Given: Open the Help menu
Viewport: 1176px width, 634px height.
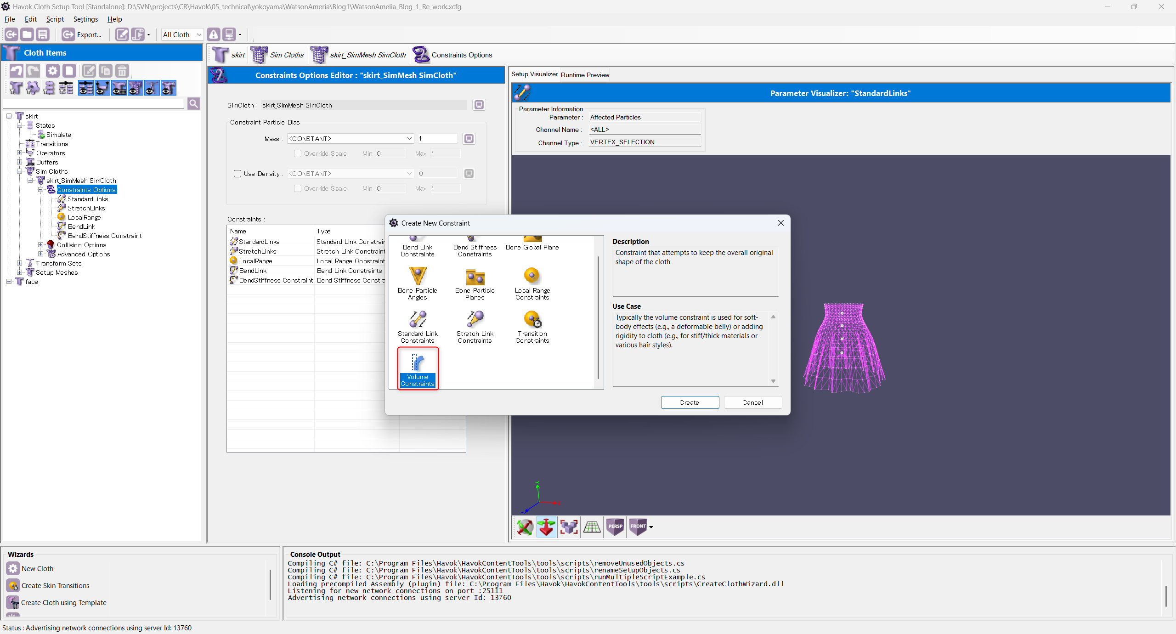Looking at the screenshot, I should click(x=114, y=19).
